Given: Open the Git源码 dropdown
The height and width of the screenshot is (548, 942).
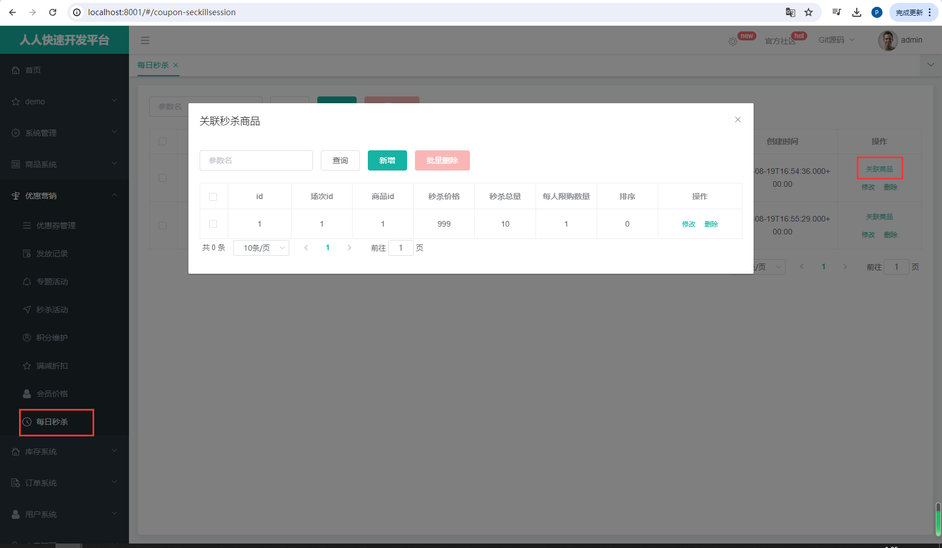Looking at the screenshot, I should tap(837, 40).
